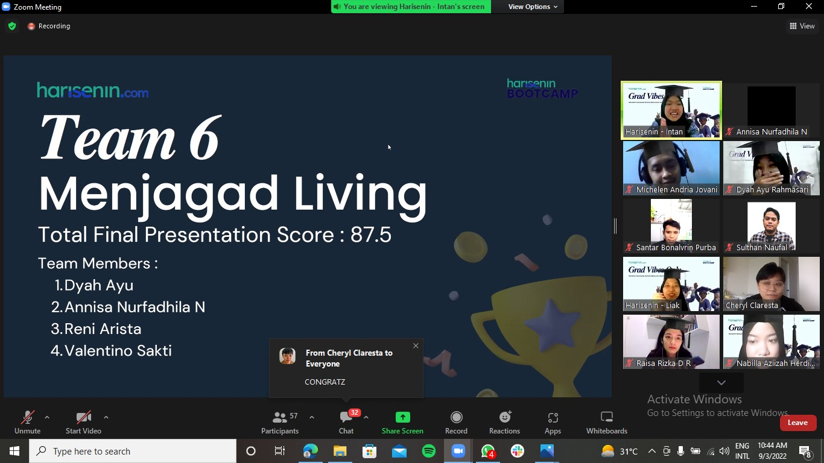Open Cortana circle icon

coord(251,451)
